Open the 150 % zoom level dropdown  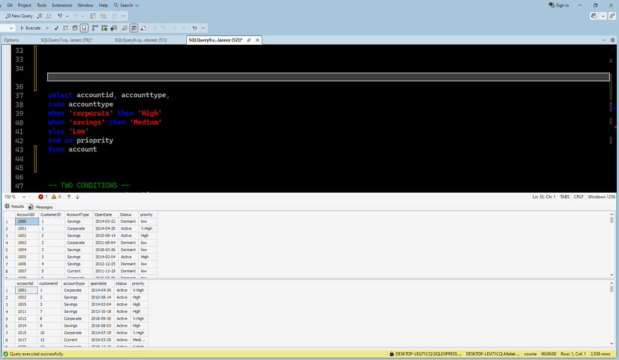click(24, 197)
